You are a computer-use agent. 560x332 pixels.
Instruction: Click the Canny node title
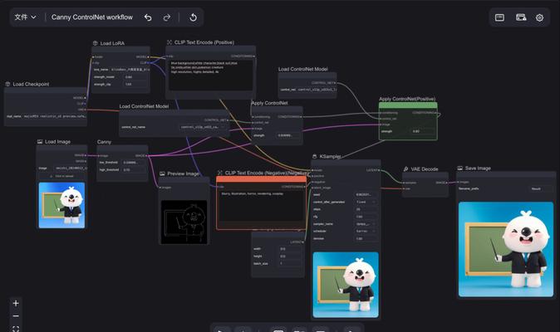pyautogui.click(x=104, y=142)
